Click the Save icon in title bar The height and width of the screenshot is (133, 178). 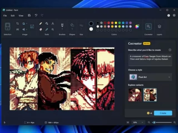29,16
